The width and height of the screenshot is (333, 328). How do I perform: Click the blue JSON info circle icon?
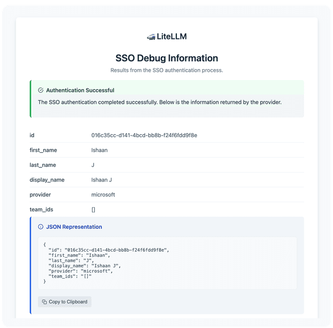pos(41,227)
